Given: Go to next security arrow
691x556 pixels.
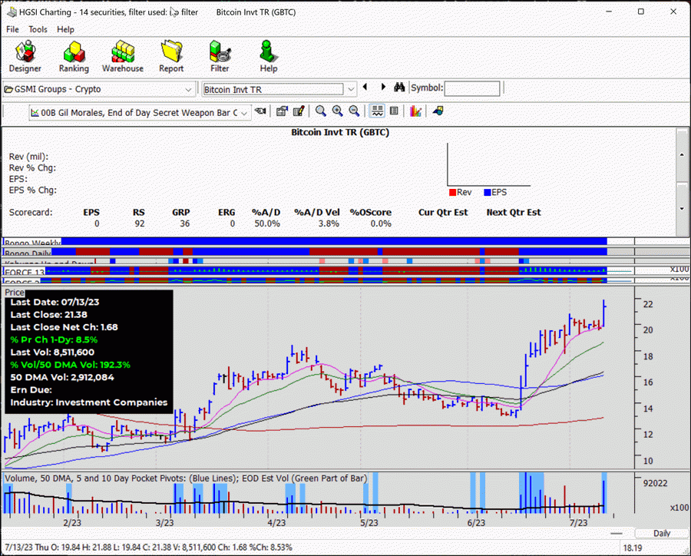Looking at the screenshot, I should click(383, 88).
